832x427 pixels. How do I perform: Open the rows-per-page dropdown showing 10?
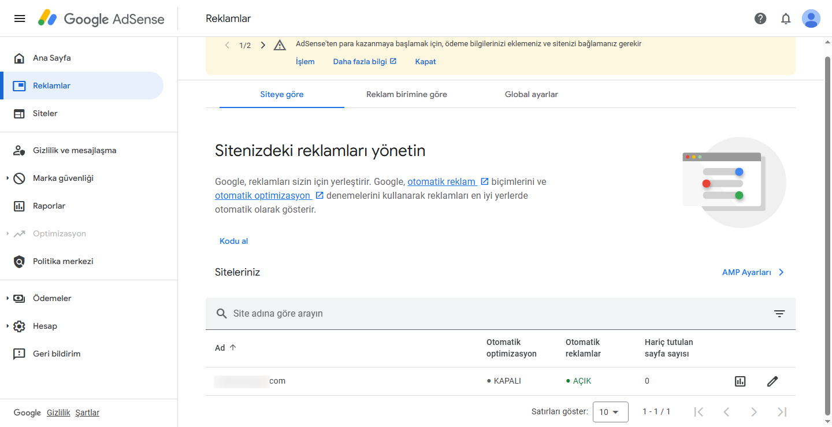(611, 412)
